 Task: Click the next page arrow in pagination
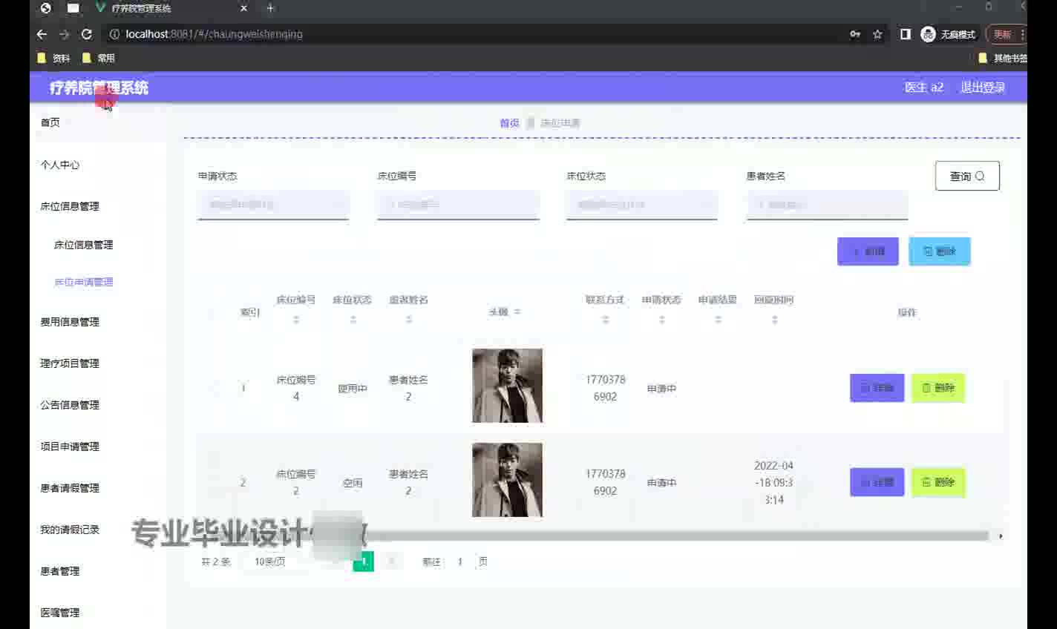(x=392, y=562)
